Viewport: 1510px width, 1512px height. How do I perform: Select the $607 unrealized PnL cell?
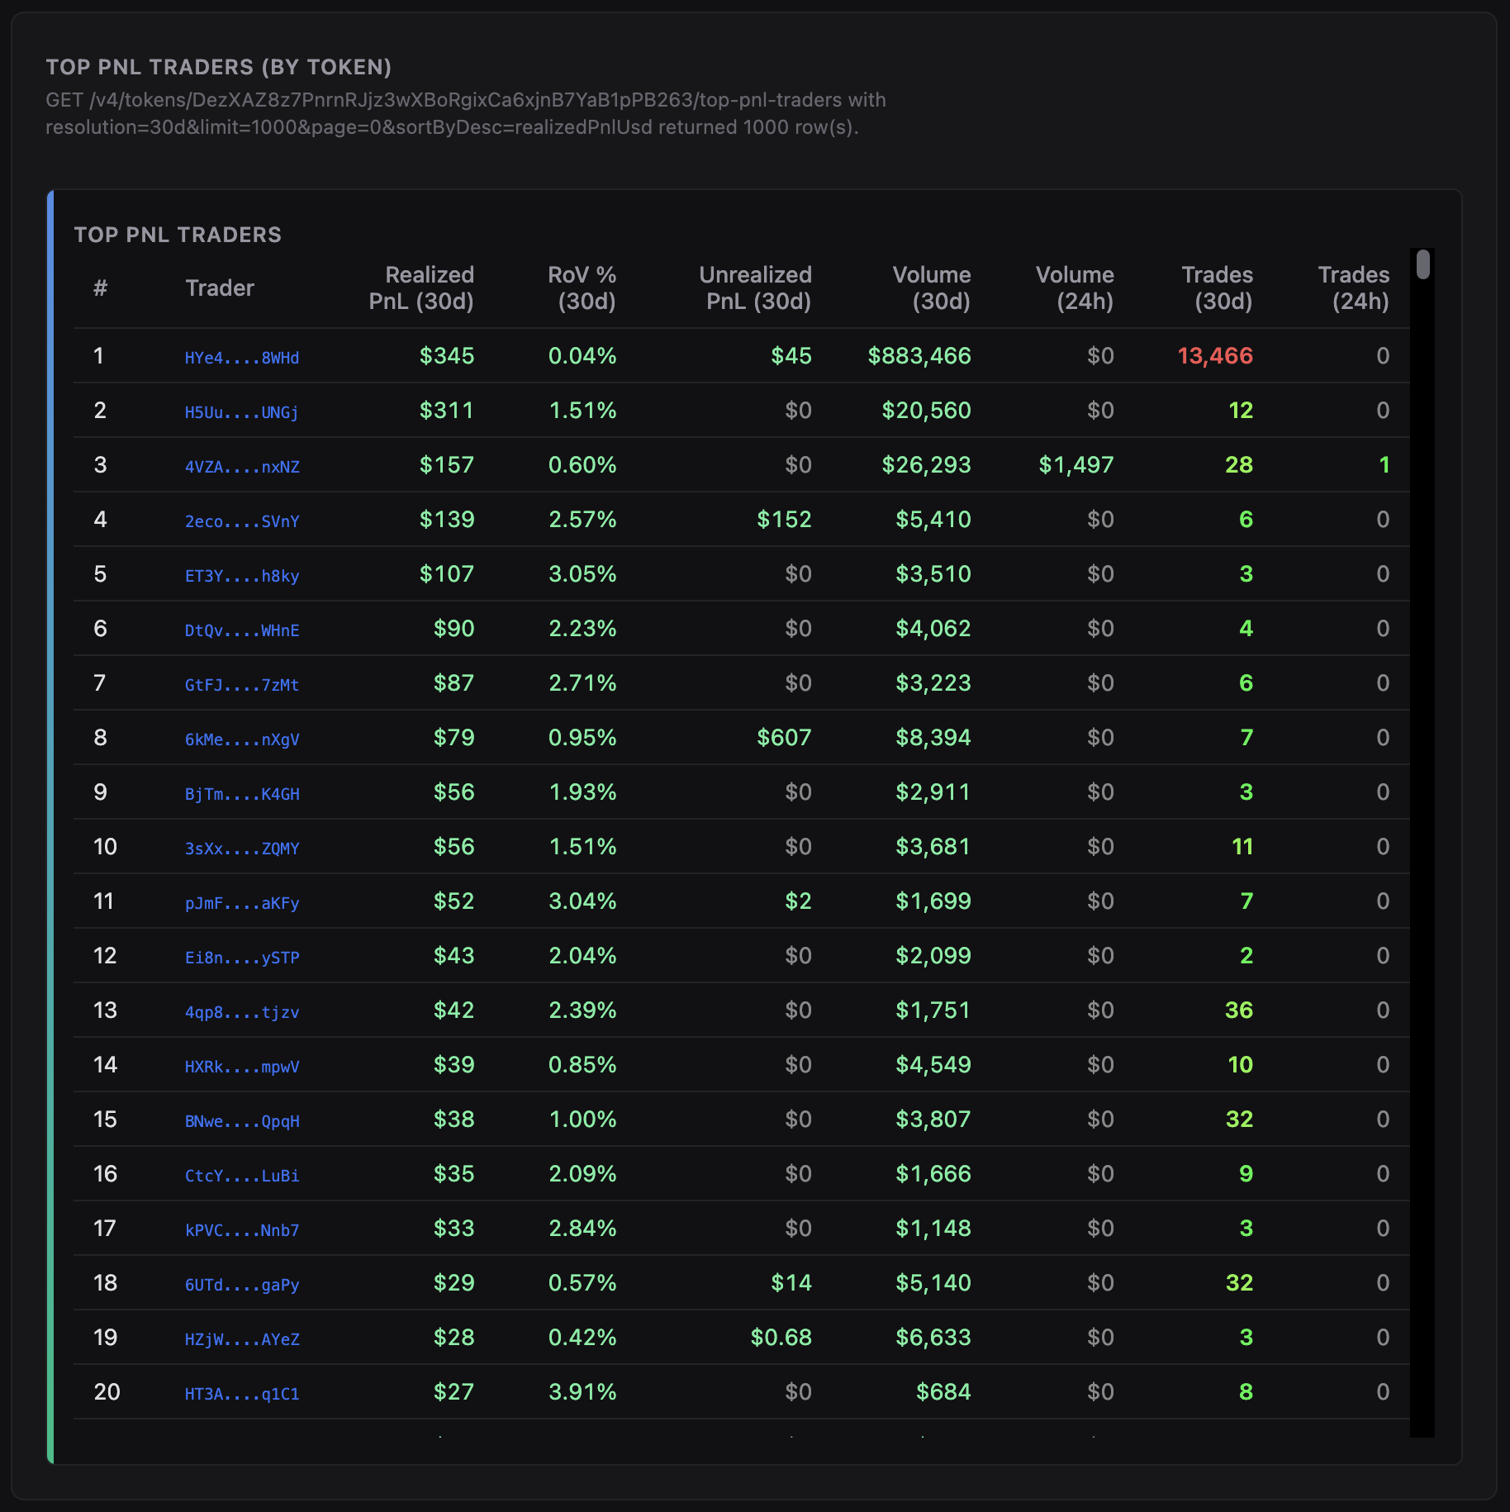pos(785,738)
